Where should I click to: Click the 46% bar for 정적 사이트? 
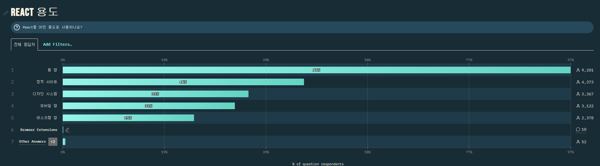coord(183,82)
